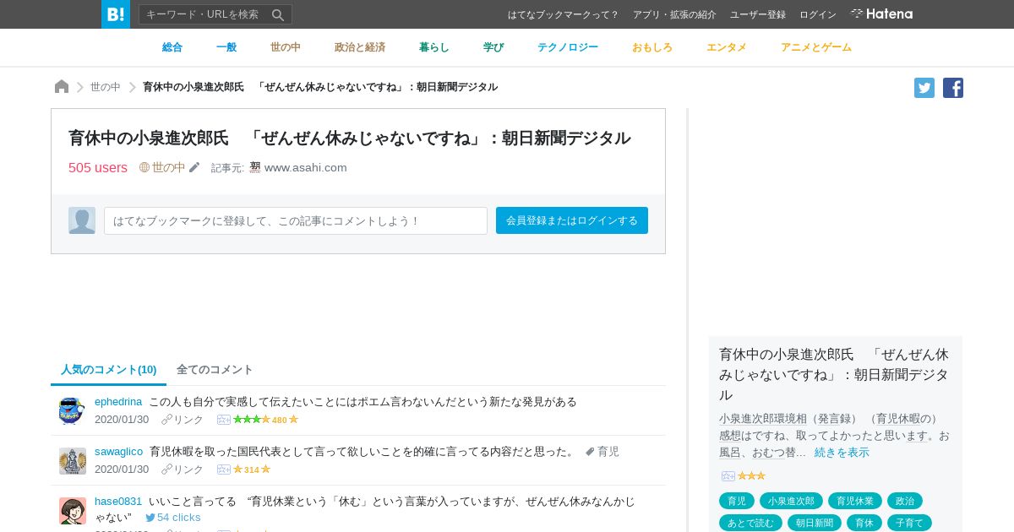Image resolution: width=1014 pixels, height=532 pixels.
Task: Open the テクノロジー category
Action: click(568, 47)
